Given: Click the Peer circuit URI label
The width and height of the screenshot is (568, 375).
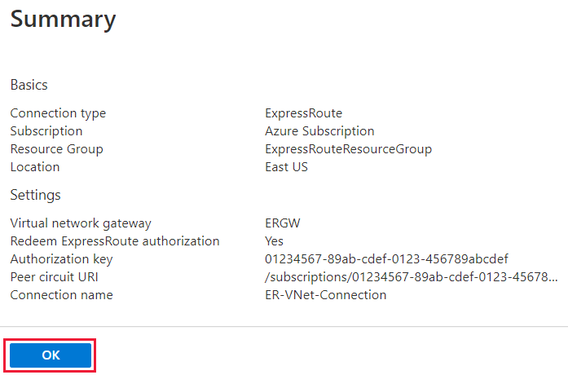Looking at the screenshot, I should 54,277.
